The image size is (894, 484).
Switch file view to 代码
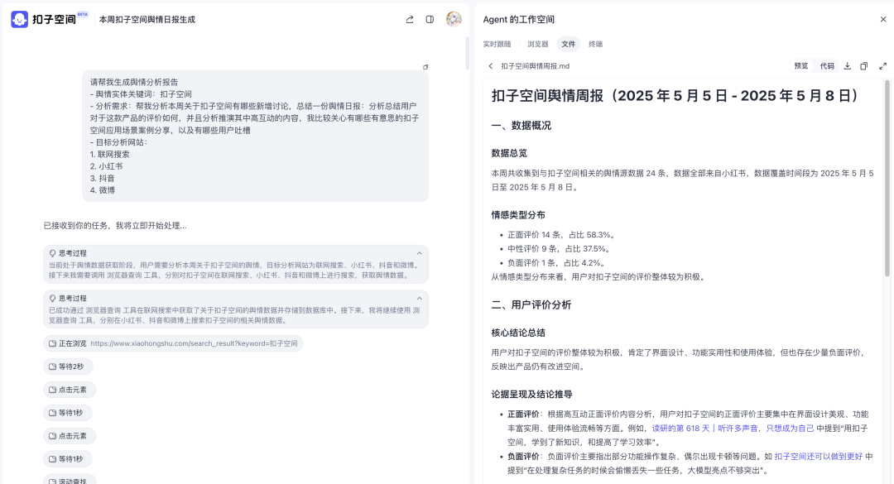(x=827, y=66)
